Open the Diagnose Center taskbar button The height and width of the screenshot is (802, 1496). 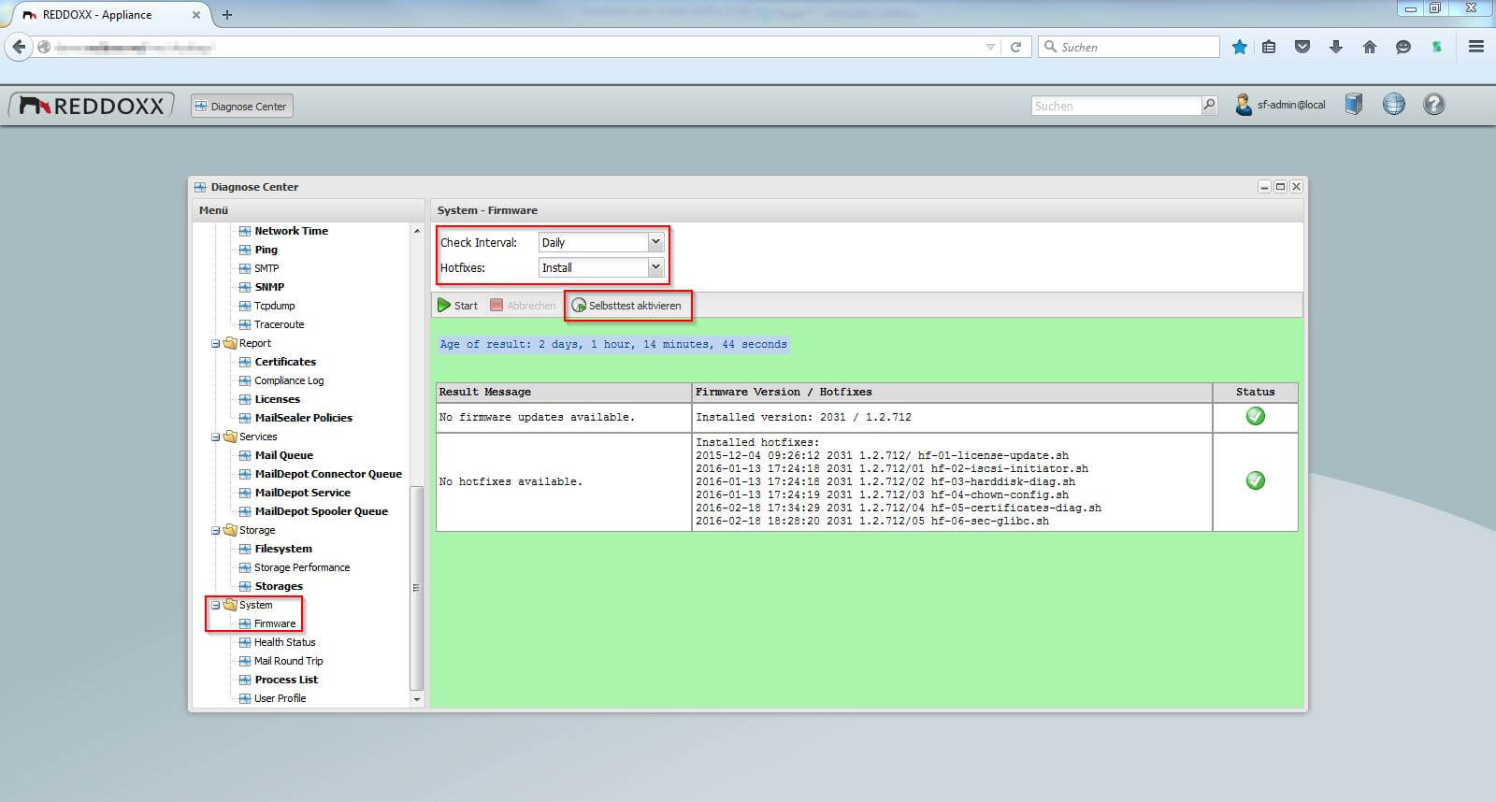point(242,107)
